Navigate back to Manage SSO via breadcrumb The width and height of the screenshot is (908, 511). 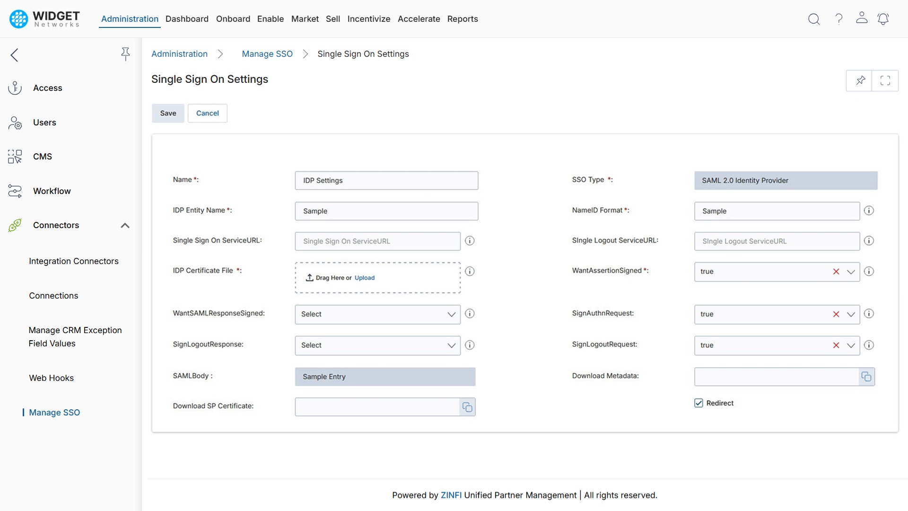(x=267, y=54)
